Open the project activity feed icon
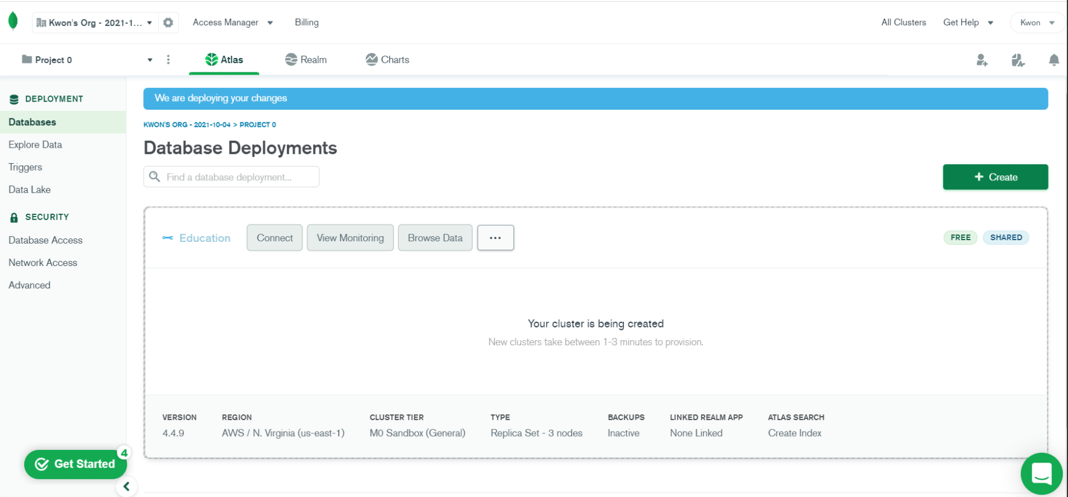 coord(1018,60)
